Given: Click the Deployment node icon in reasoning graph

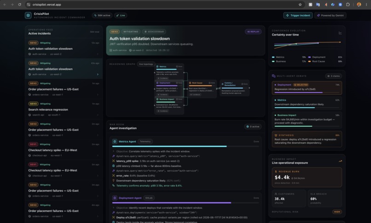Looking at the screenshot, I should (157, 83).
